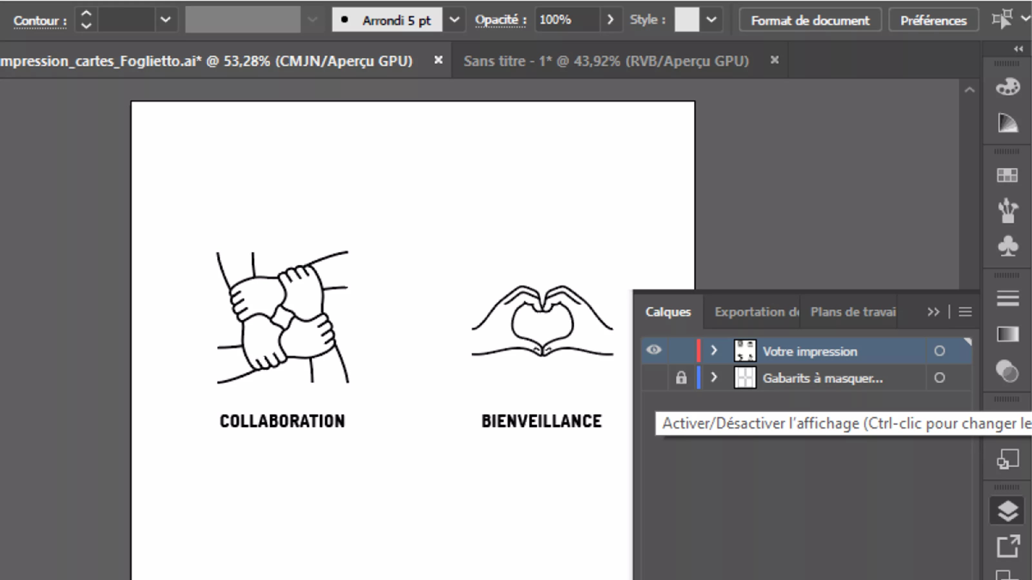Expand 'Gabarits à masquer...' layer group

[x=714, y=377]
